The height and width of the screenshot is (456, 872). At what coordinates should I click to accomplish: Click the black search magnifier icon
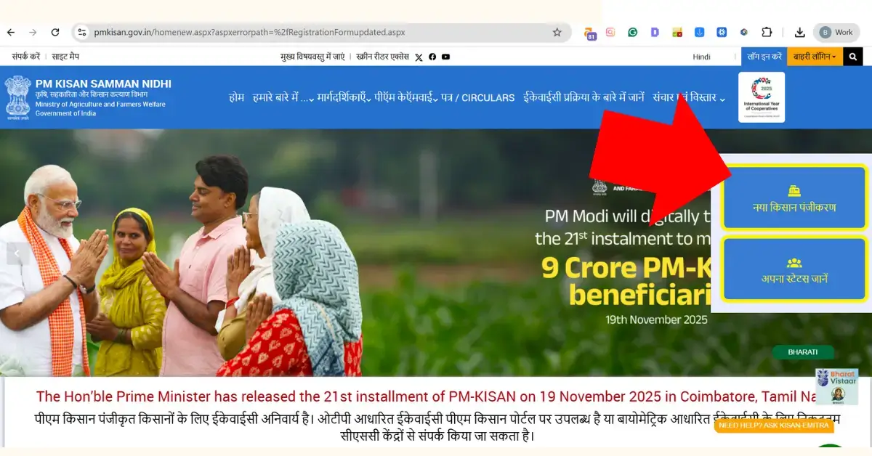tap(853, 57)
